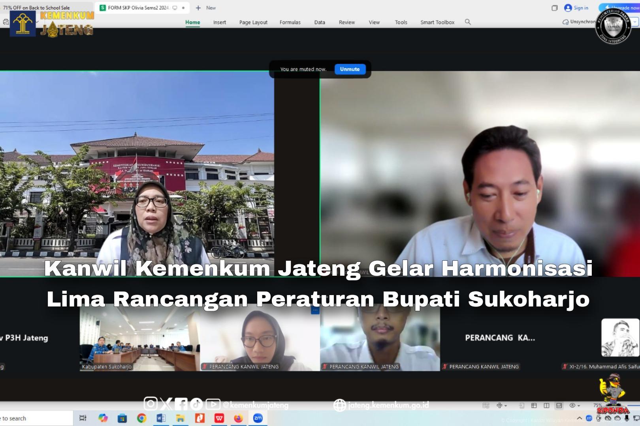The height and width of the screenshot is (426, 640).
Task: Toggle page break preview view icon
Action: pos(546,405)
